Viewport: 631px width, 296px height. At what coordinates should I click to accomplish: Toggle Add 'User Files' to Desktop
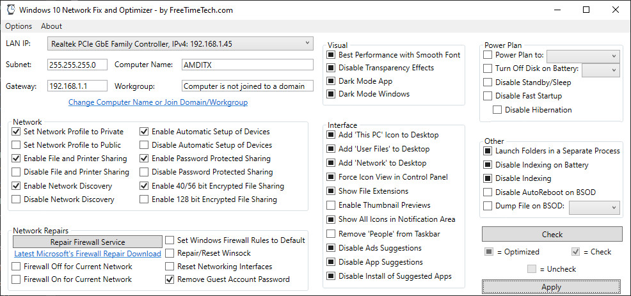pos(331,149)
